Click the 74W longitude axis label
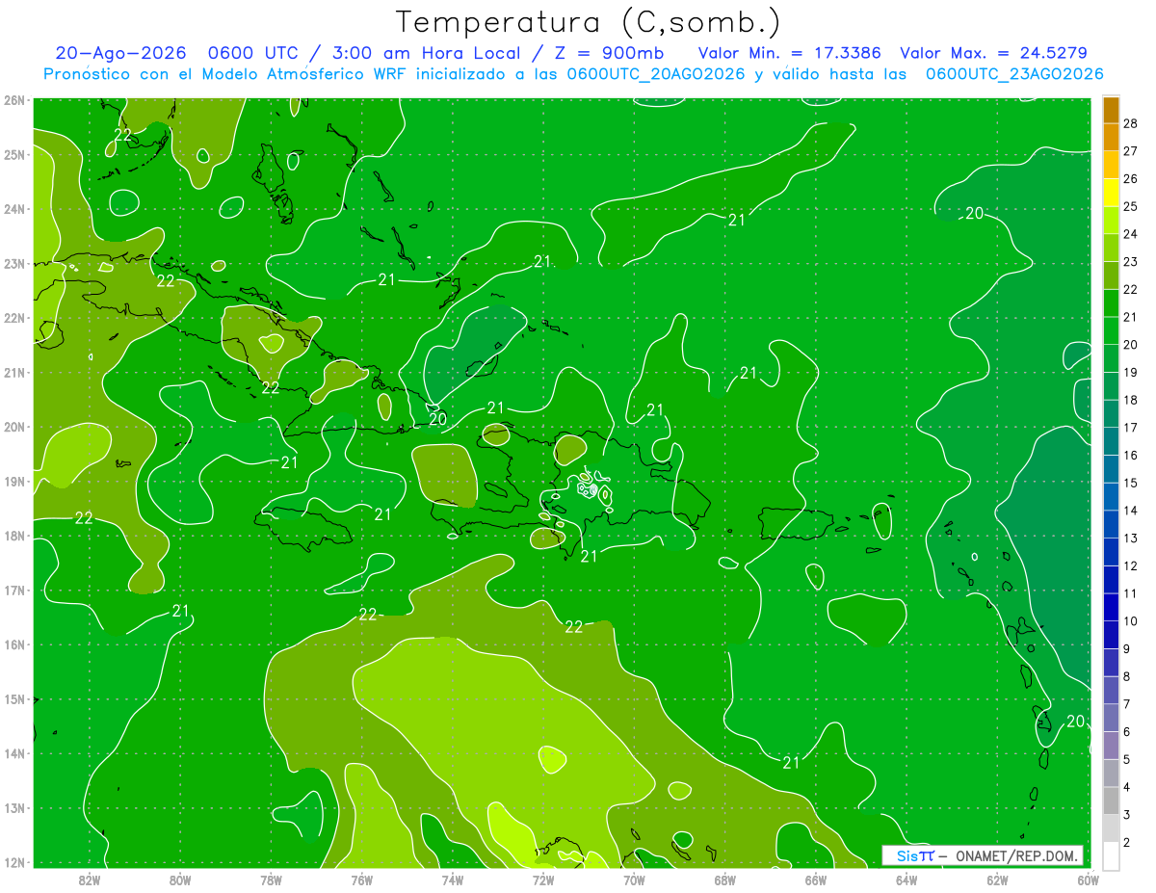The width and height of the screenshot is (1156, 893). 453,880
